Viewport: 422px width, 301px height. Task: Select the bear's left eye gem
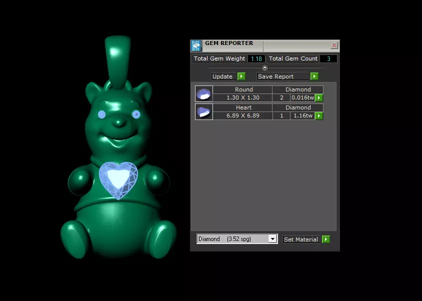coord(101,114)
